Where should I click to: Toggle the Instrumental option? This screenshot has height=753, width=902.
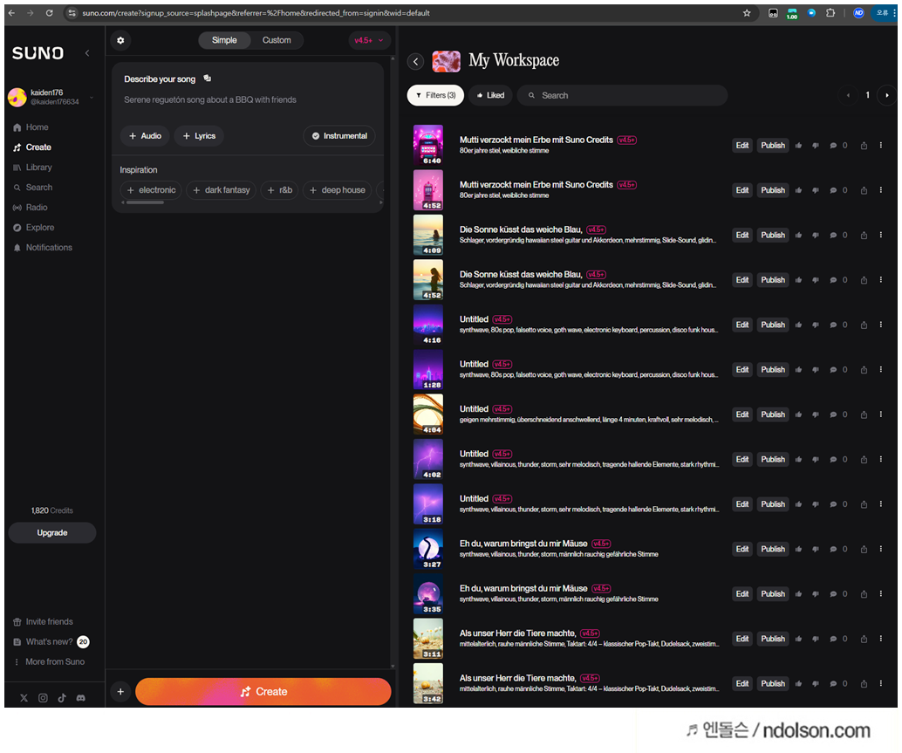[339, 136]
